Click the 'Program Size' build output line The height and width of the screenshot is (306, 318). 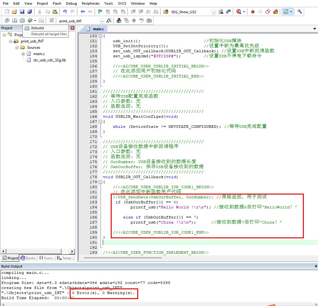[86, 283]
